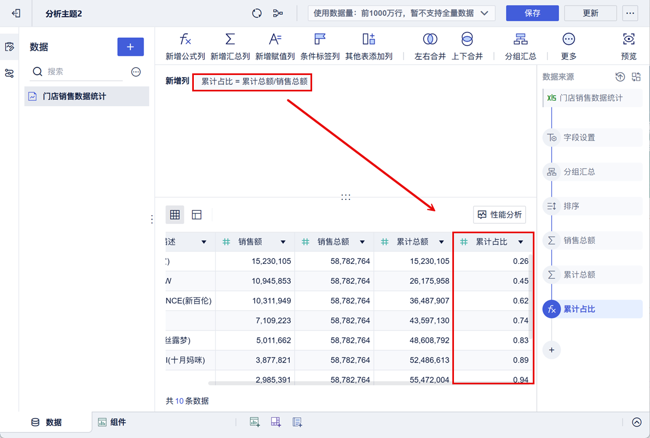Click the 保存 save button

(532, 13)
